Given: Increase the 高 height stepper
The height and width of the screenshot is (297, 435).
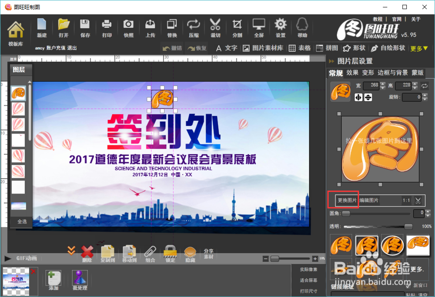Looking at the screenshot, I should (x=415, y=84).
